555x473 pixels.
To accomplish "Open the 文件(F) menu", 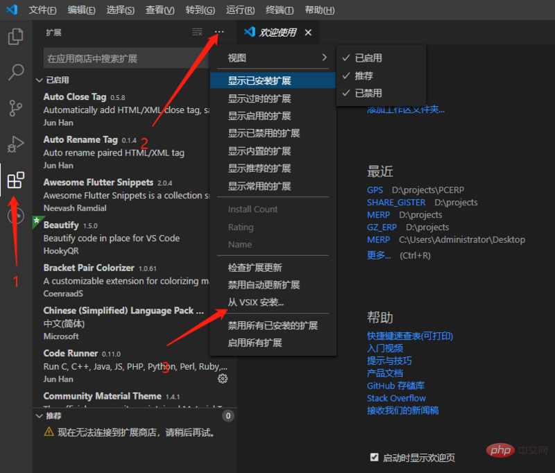I will (x=42, y=10).
